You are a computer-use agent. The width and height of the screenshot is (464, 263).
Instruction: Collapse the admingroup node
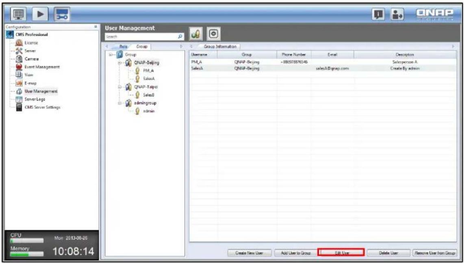(120, 103)
